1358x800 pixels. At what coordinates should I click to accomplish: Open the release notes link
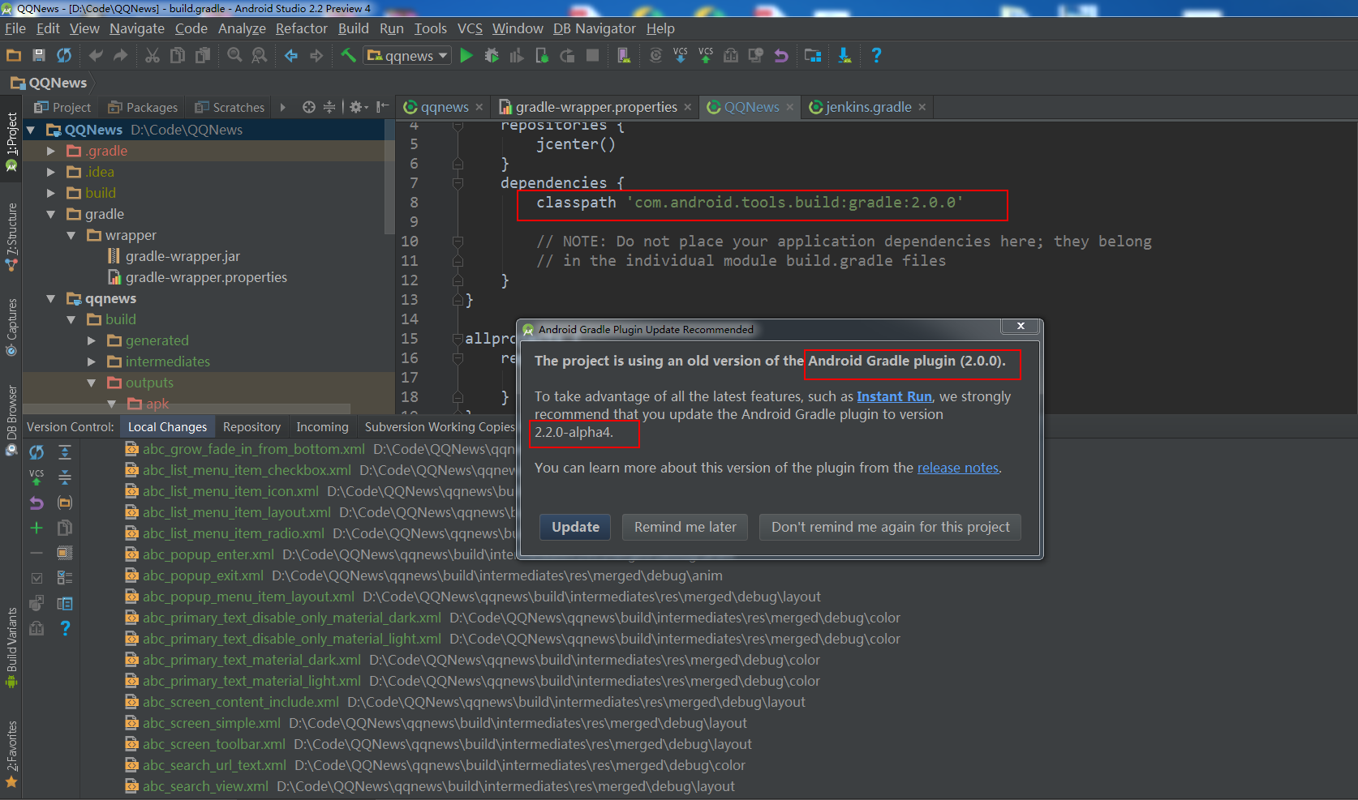coord(958,468)
